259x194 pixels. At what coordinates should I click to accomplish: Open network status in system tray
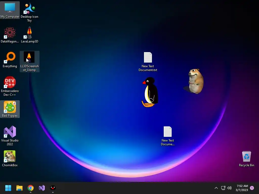(x=223, y=188)
